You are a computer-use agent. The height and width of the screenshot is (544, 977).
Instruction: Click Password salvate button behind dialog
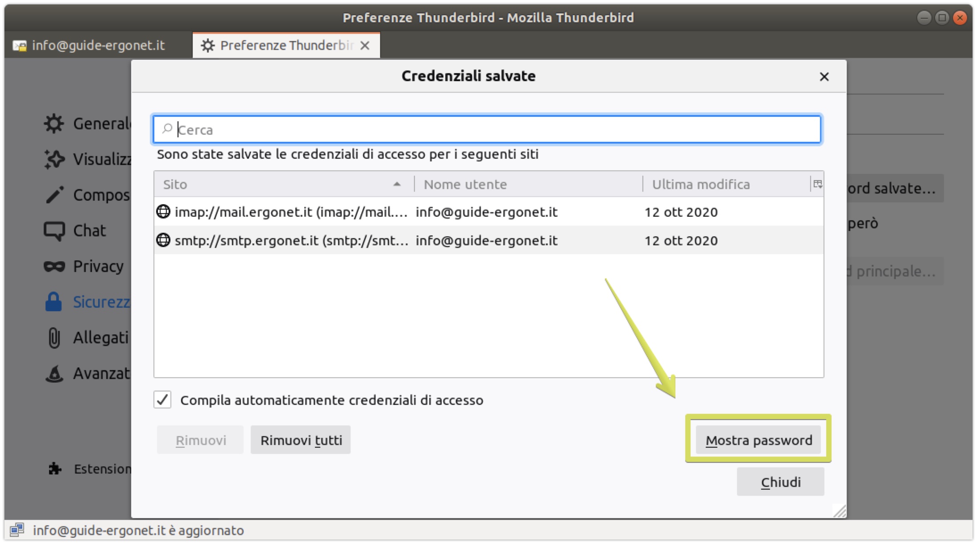(x=895, y=188)
